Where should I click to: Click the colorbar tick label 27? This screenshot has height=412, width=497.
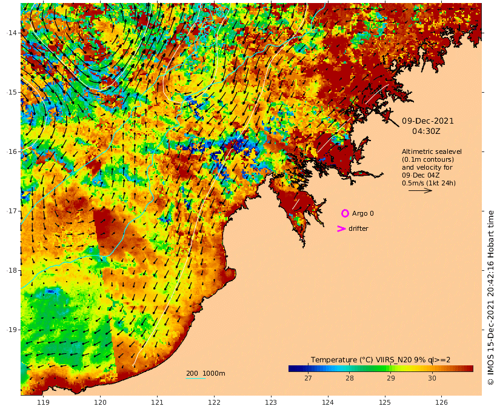point(308,378)
